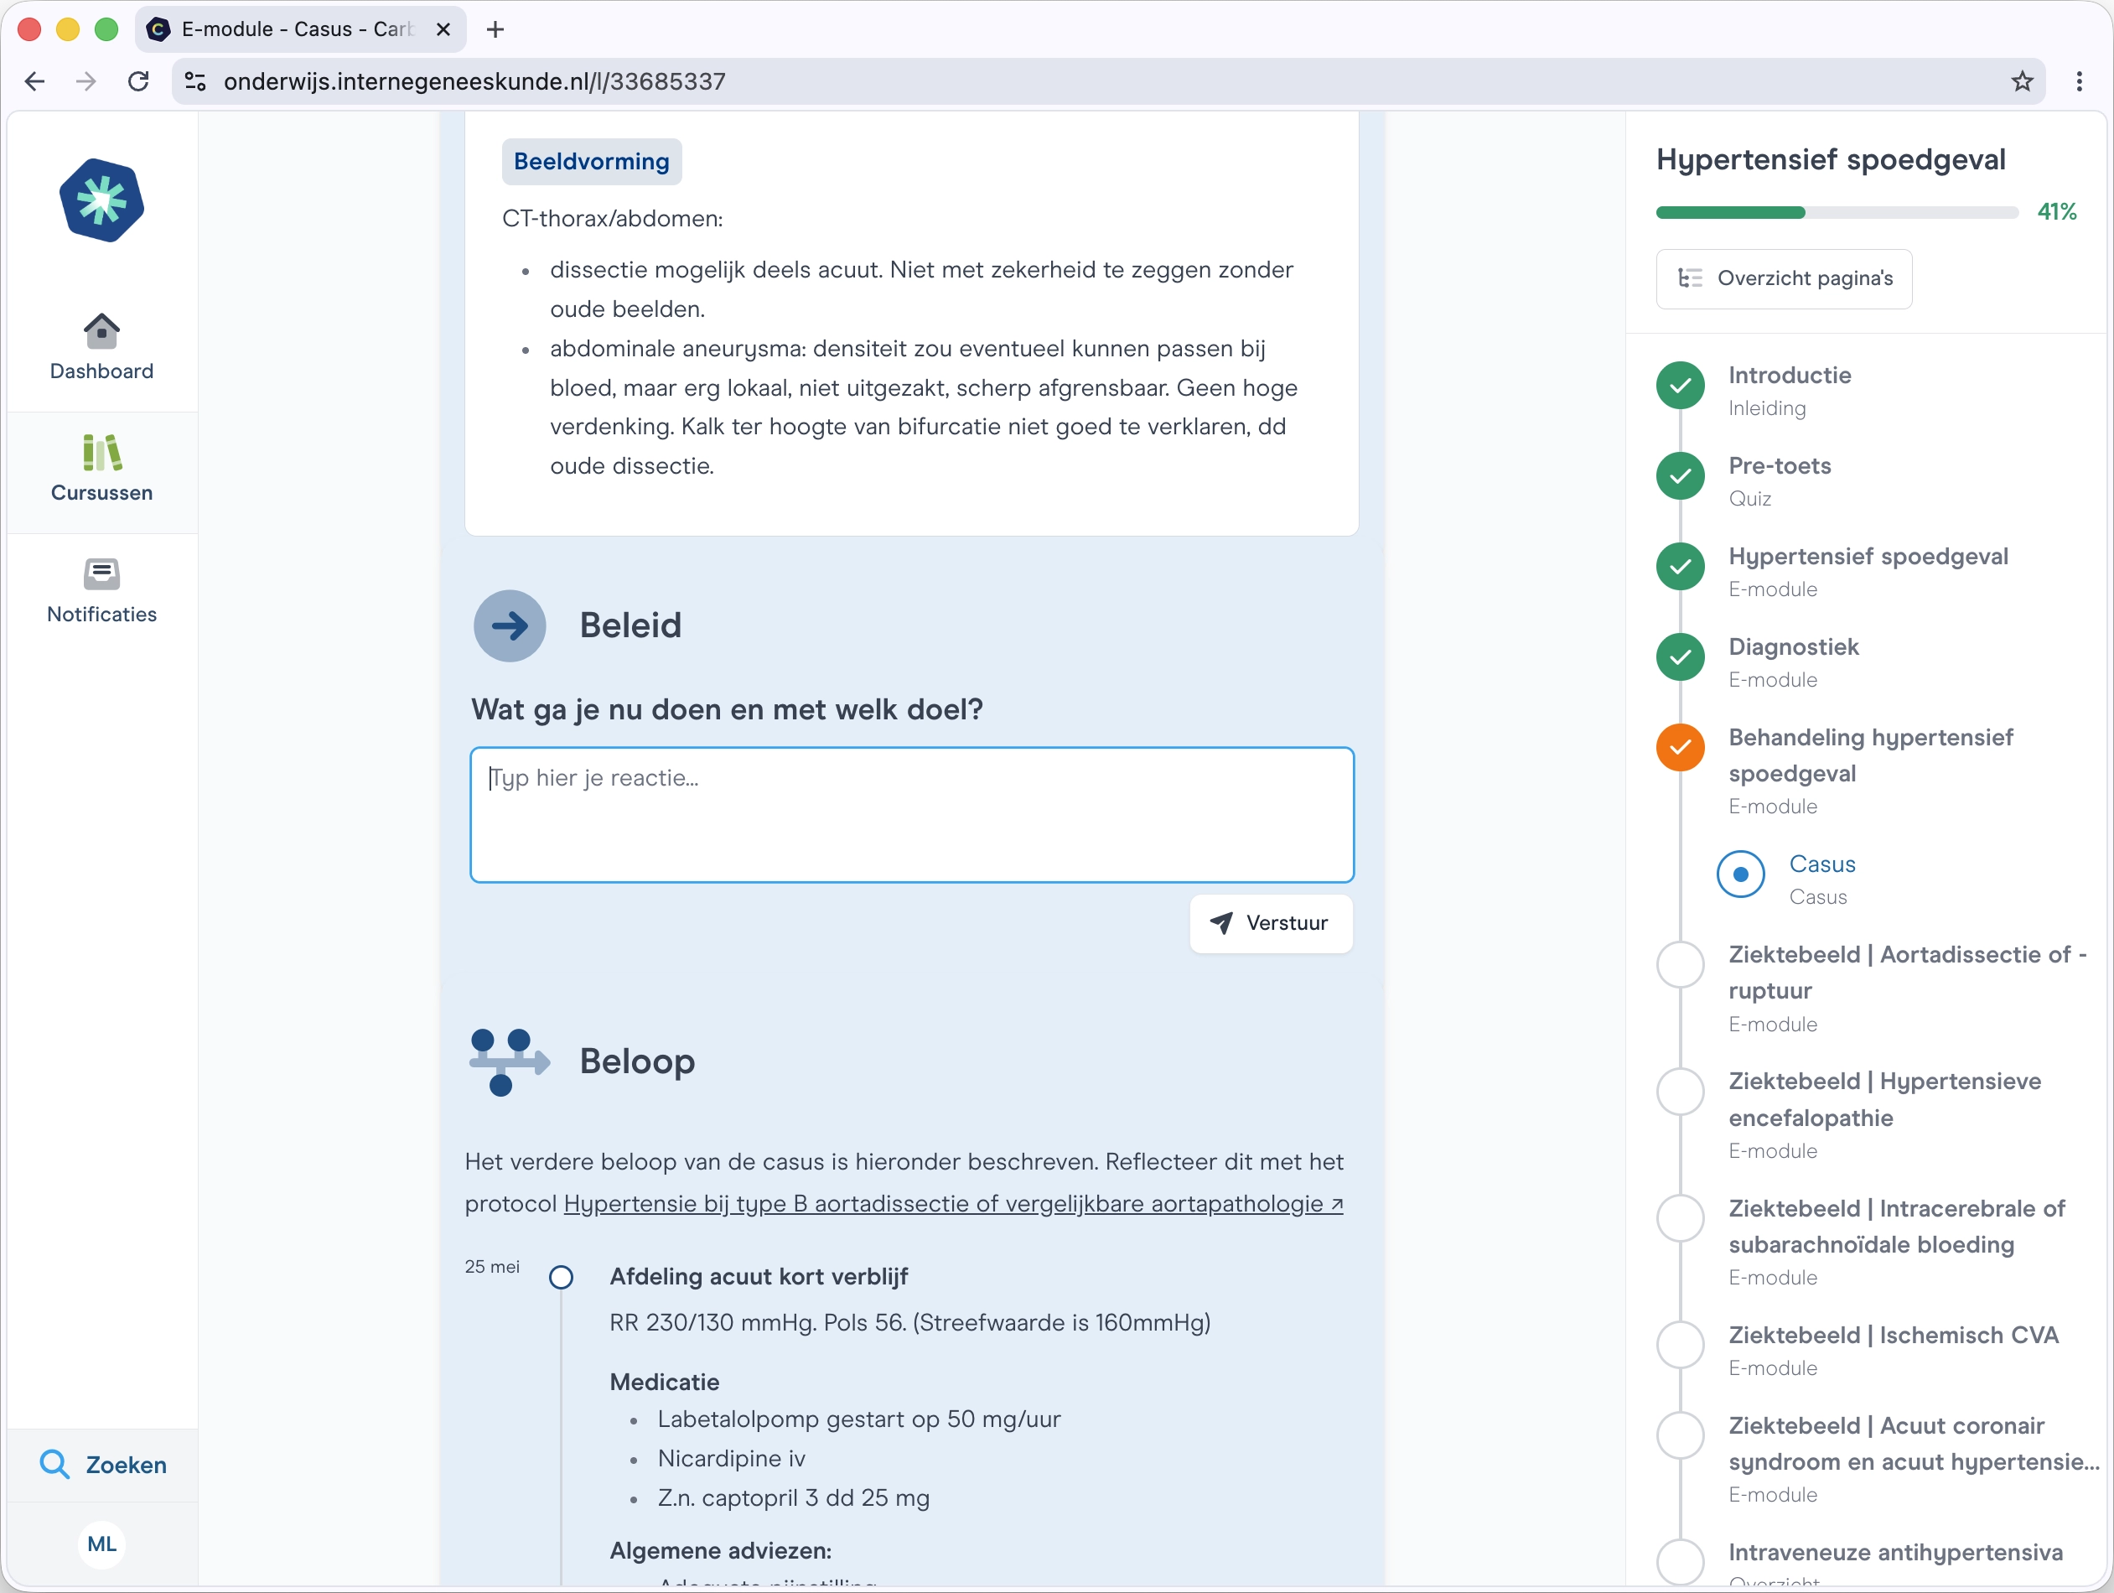Viewport: 2114px width, 1593px height.
Task: Open Hypertensief spoedgeval E-module item
Action: [1868, 571]
